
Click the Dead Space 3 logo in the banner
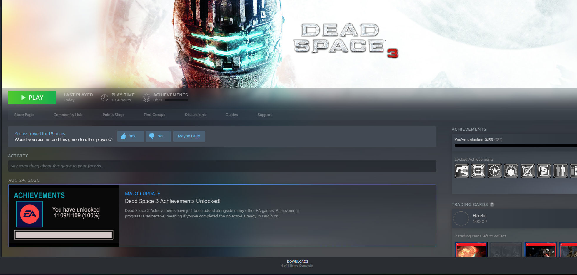pyautogui.click(x=346, y=41)
